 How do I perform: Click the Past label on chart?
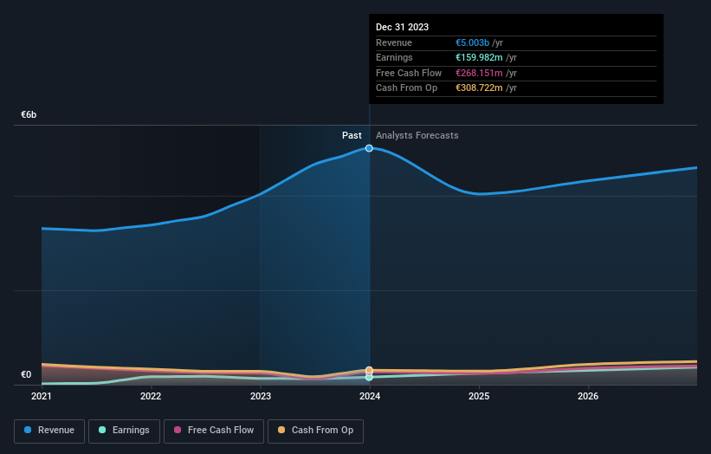(352, 135)
